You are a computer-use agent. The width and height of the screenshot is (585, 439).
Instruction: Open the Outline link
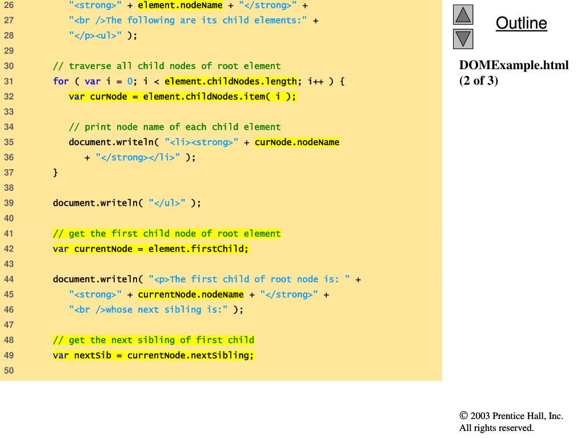click(521, 23)
